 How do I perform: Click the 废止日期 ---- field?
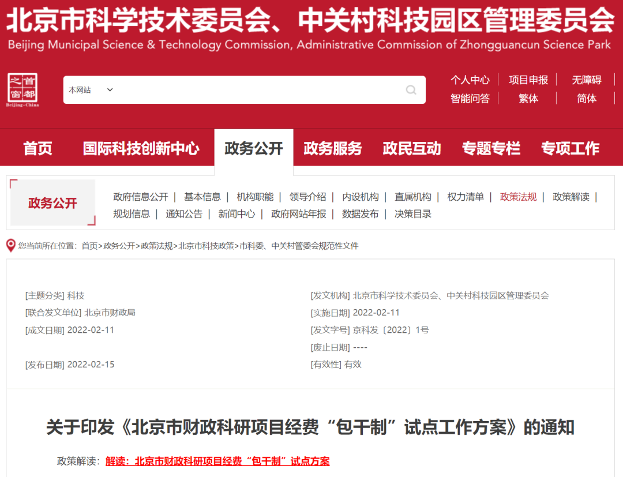(339, 348)
